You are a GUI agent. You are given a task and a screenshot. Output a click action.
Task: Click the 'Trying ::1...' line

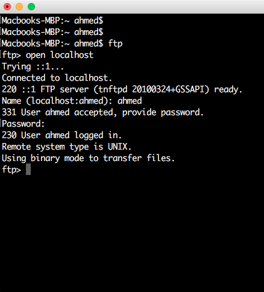33,67
